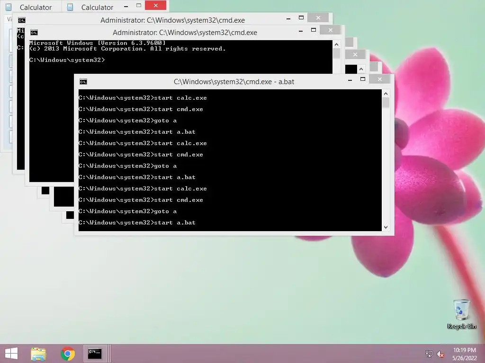Image resolution: width=485 pixels, height=363 pixels.
Task: Close the Calculator window with red button
Action: pyautogui.click(x=155, y=5)
